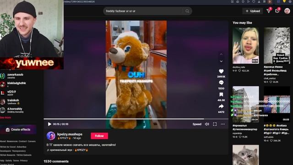This screenshot has height=165, width=293.
Task: Click Contact footer link
Action: (x=22, y=141)
